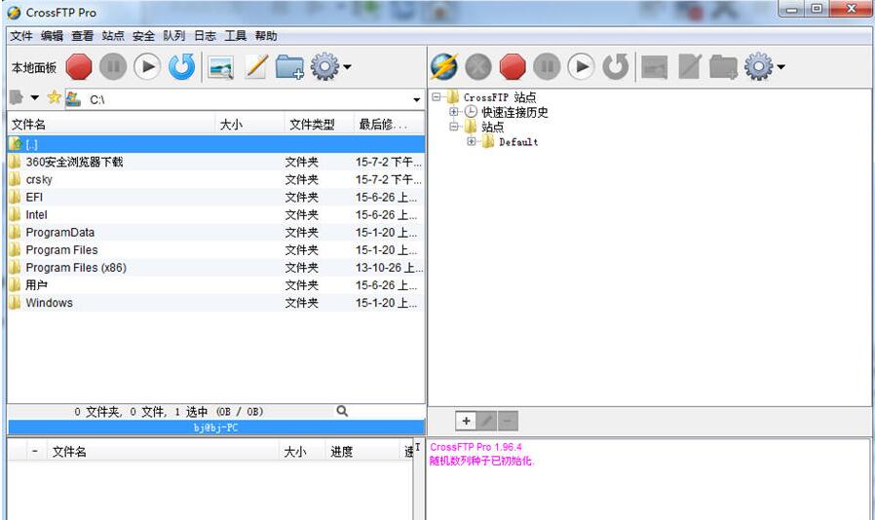The width and height of the screenshot is (875, 520).
Task: Click the picture preview icon in the local toolbar
Action: [221, 67]
